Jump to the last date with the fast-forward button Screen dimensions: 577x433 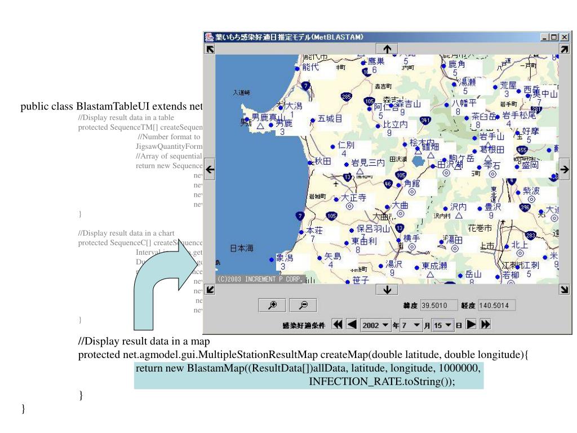click(486, 324)
